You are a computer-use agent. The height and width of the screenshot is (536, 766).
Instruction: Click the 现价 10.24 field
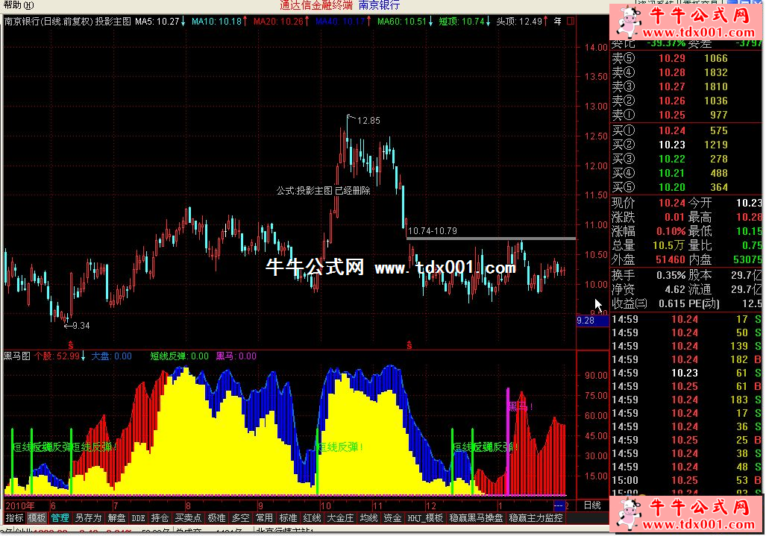coord(648,203)
